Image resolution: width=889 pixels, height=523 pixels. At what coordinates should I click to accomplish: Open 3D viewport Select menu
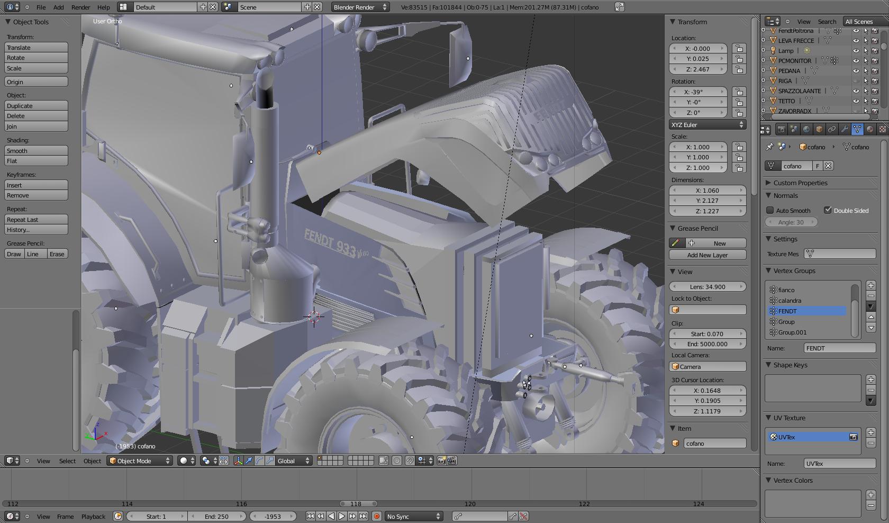[67, 461]
